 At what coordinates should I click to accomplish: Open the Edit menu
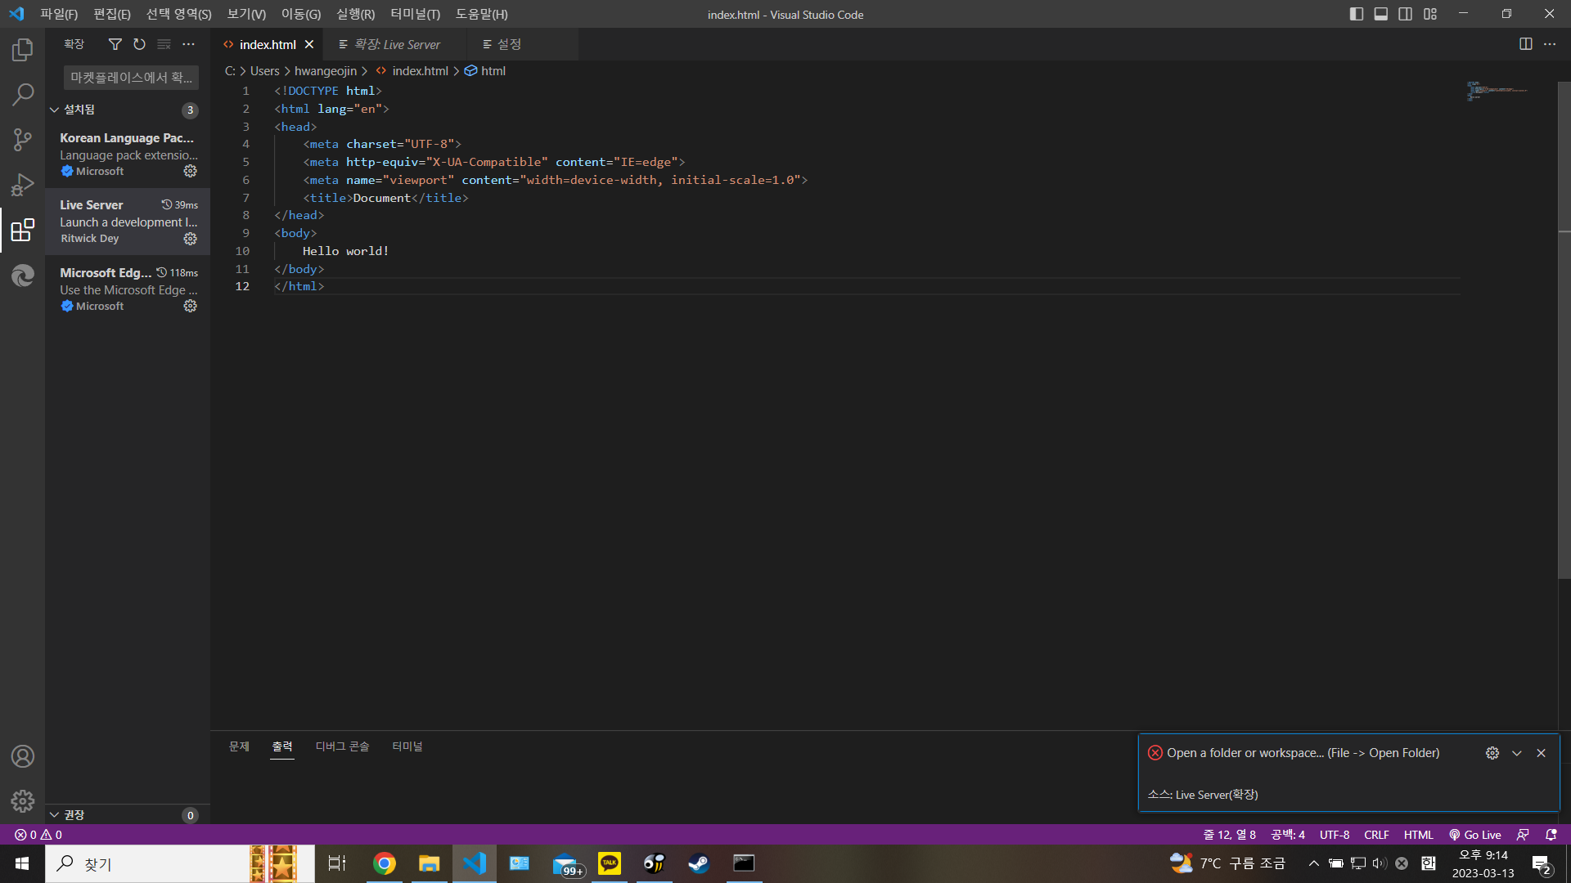tap(112, 14)
